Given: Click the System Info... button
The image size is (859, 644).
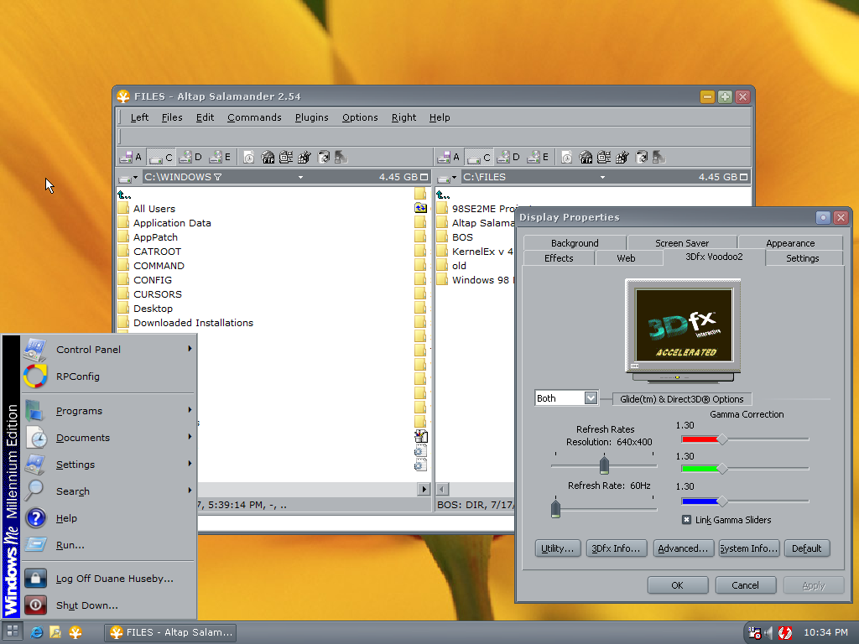Looking at the screenshot, I should 748,548.
